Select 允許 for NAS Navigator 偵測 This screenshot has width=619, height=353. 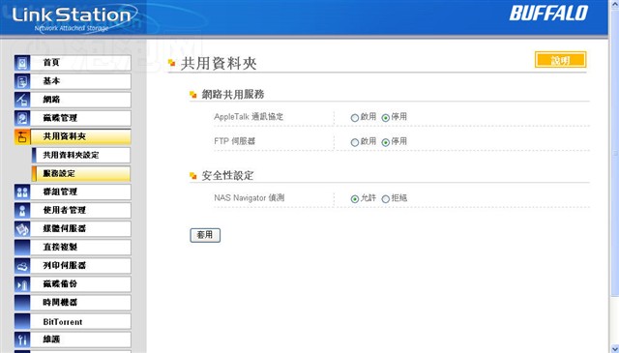click(355, 199)
